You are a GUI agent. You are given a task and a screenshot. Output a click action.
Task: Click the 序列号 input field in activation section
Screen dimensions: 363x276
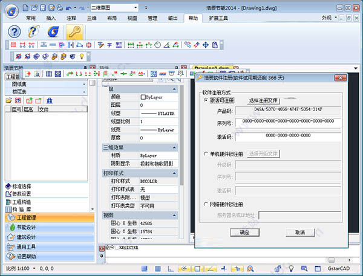[288, 123]
